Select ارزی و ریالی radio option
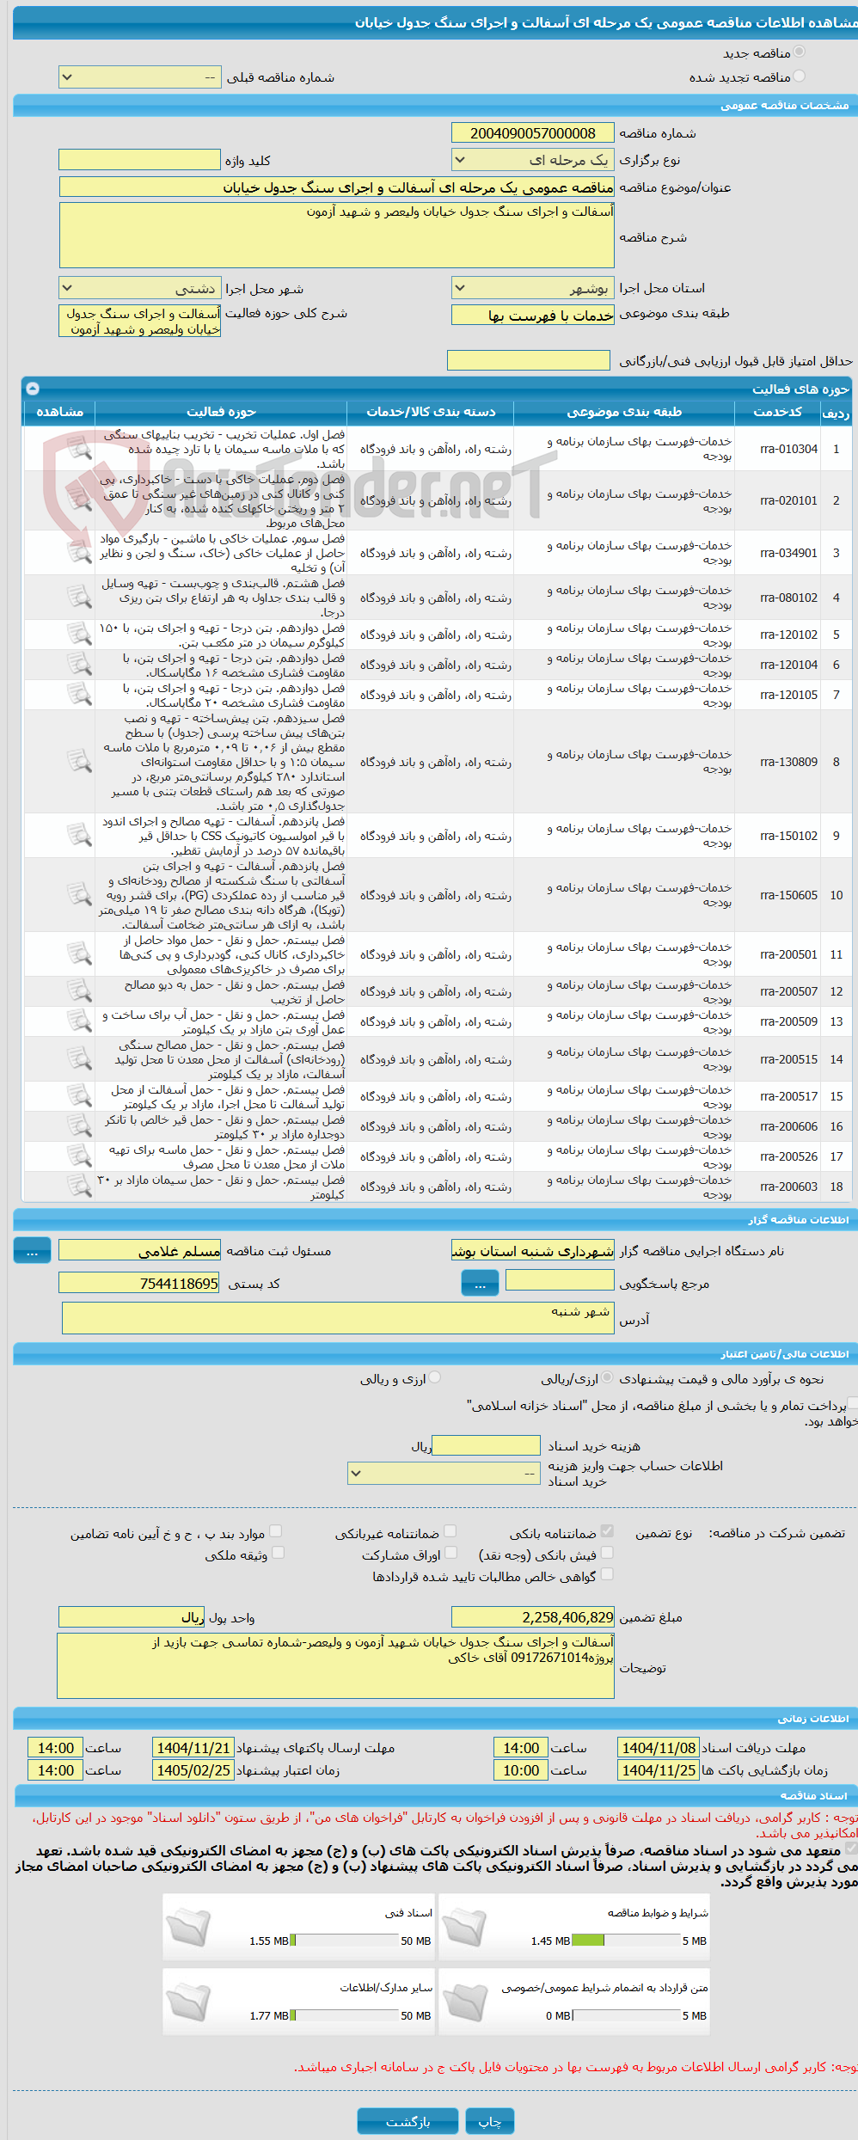The height and width of the screenshot is (2140, 858). click(435, 1378)
